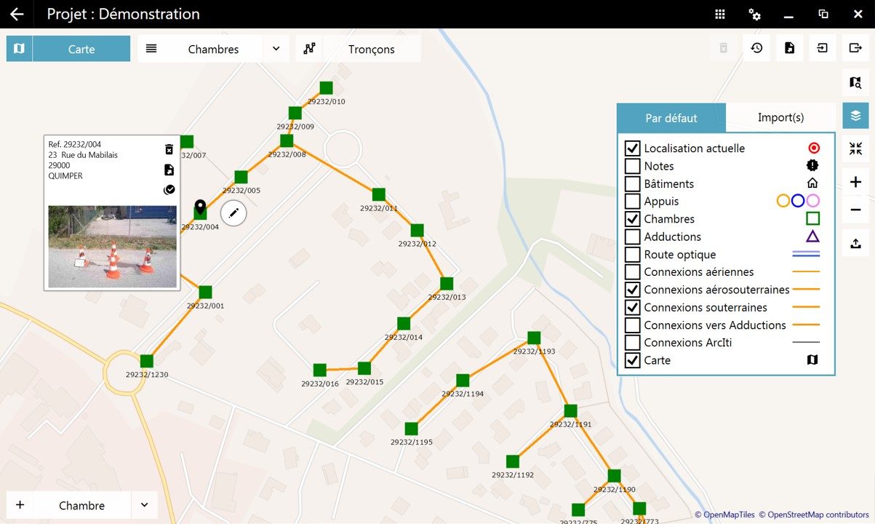Open the Chambre type dropdown at bottom
The width and height of the screenshot is (875, 524).
144,505
